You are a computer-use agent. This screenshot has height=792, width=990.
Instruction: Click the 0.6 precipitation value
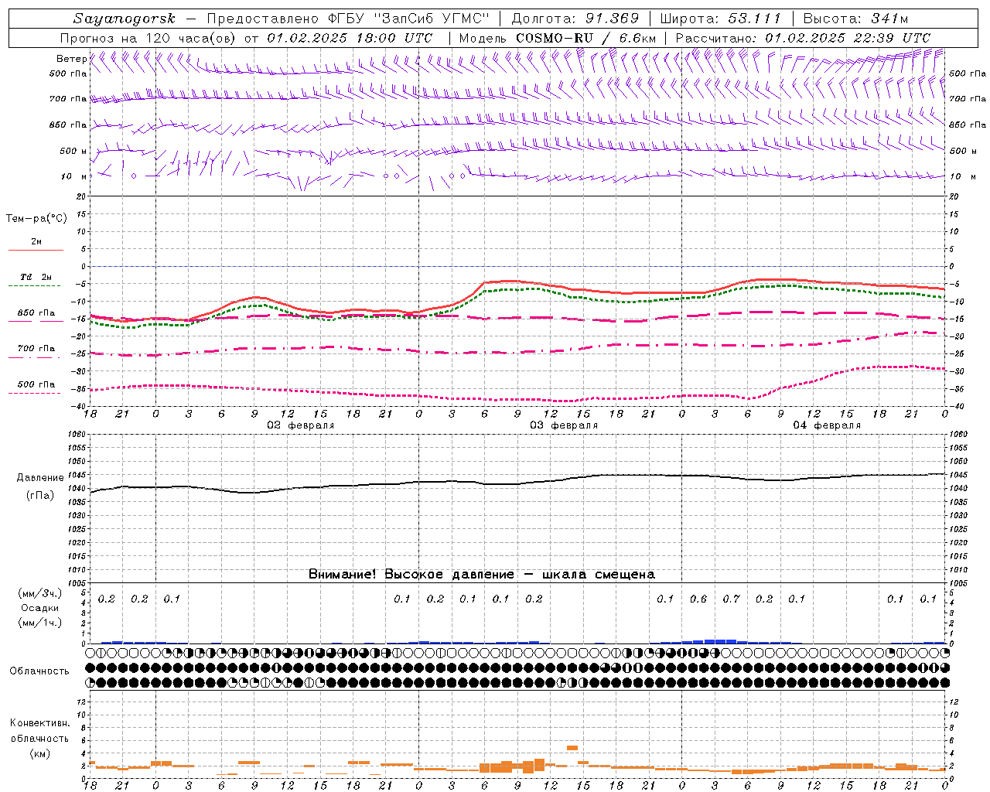698,599
